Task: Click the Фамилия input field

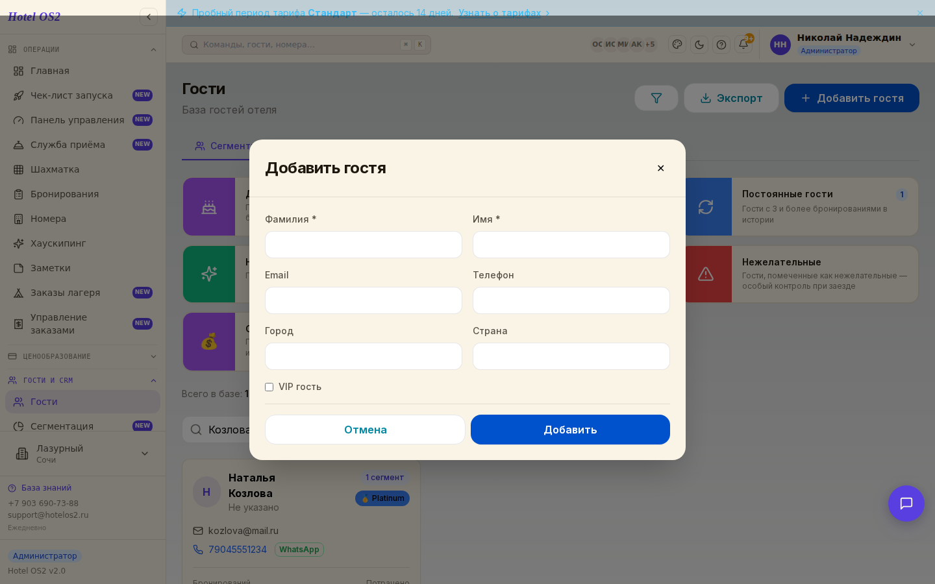Action: pyautogui.click(x=364, y=245)
